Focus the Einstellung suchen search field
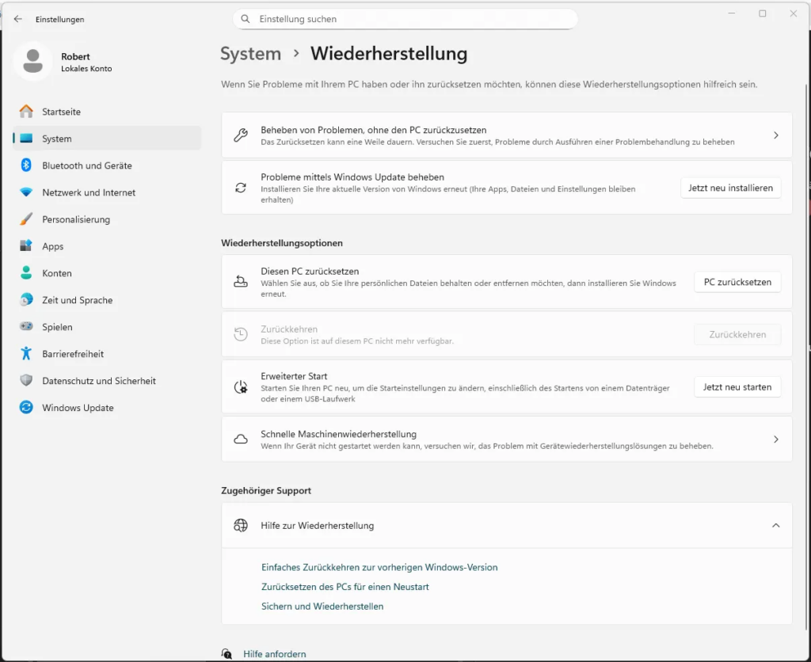Viewport: 811px width, 662px height. click(x=412, y=19)
